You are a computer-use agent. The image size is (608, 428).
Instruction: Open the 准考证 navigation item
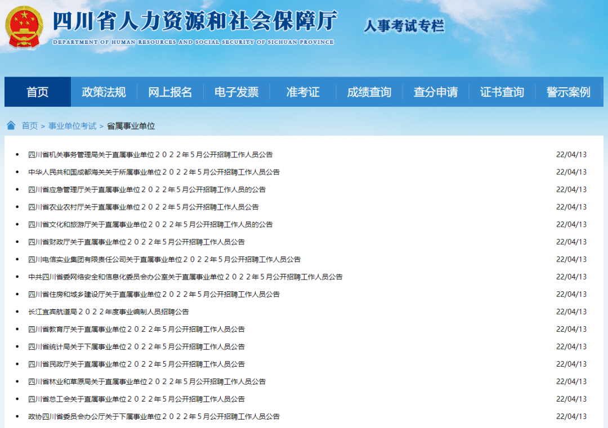303,92
